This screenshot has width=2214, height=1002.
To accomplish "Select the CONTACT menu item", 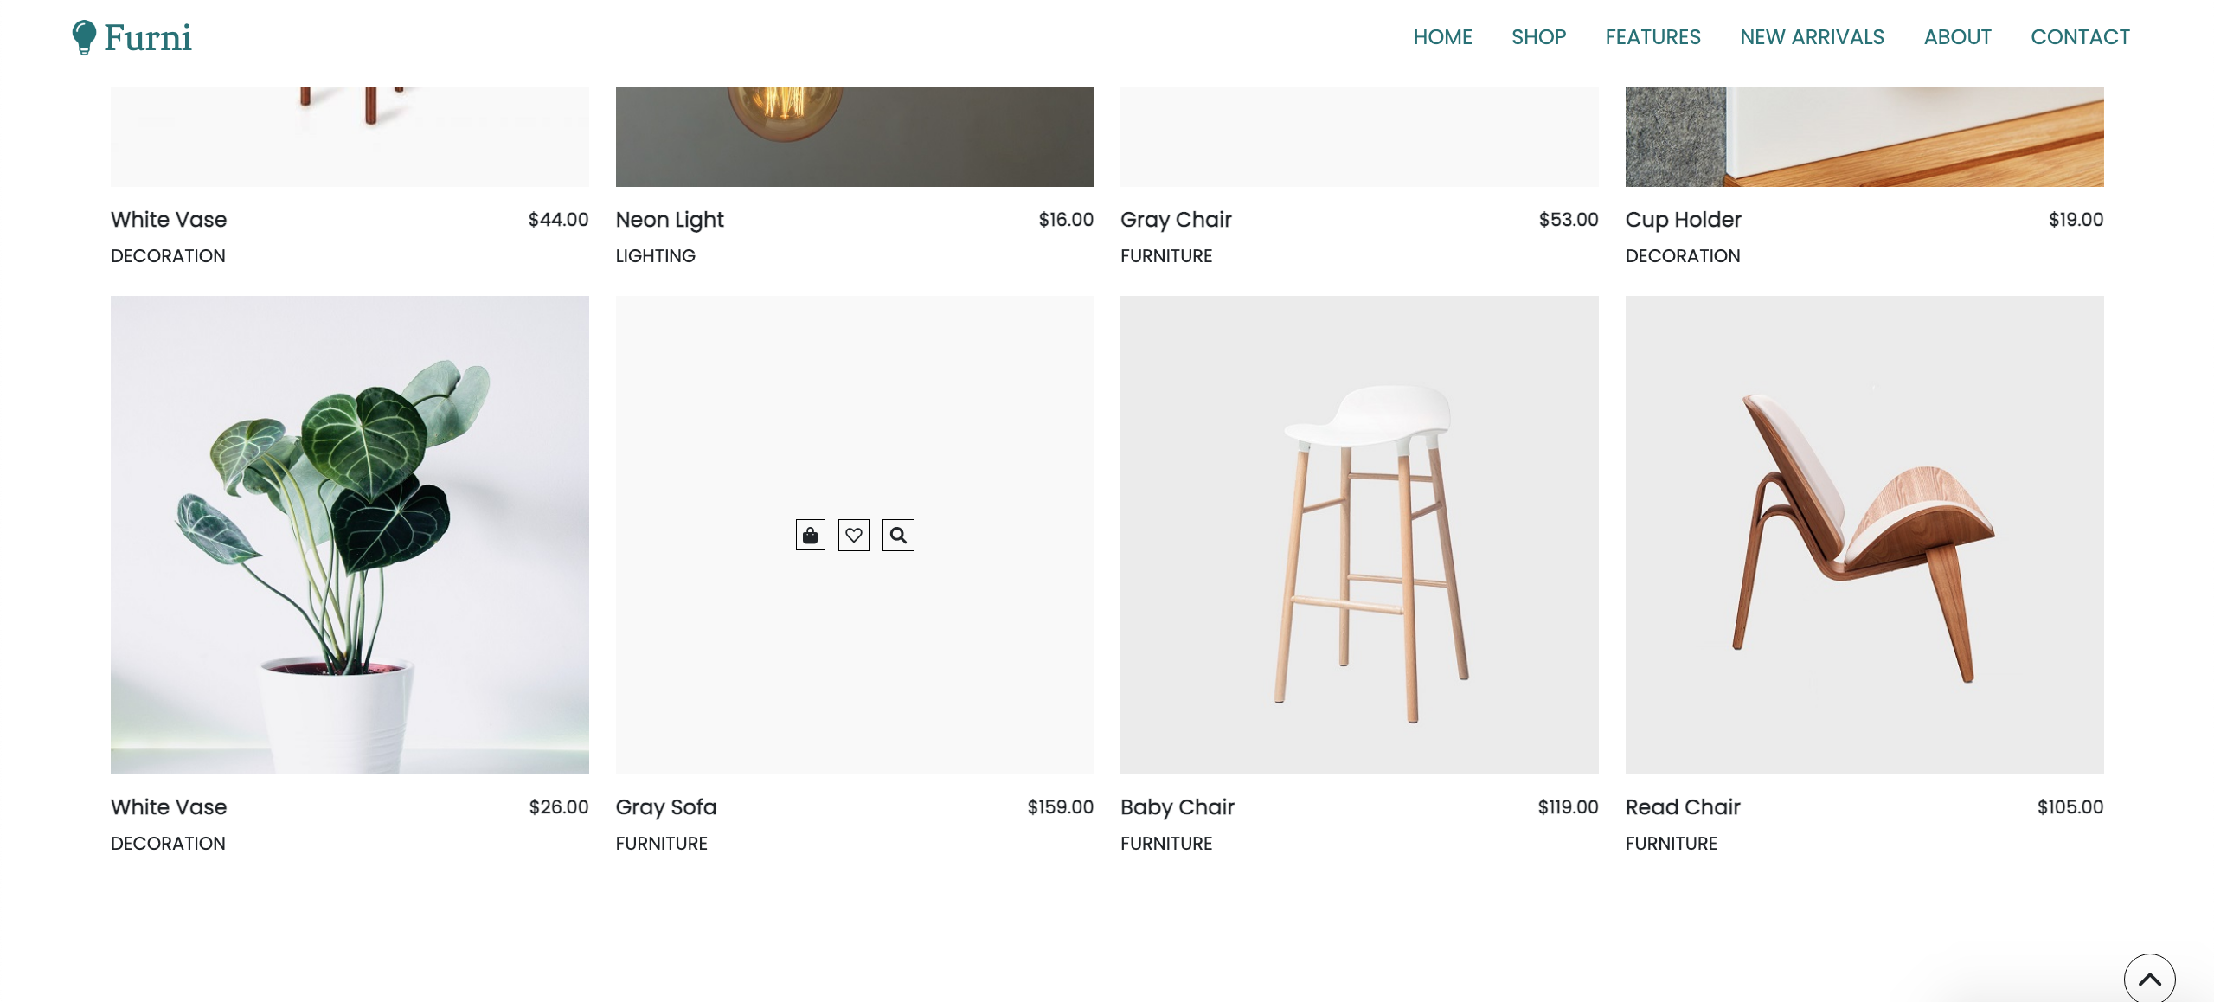I will pos(2080,37).
